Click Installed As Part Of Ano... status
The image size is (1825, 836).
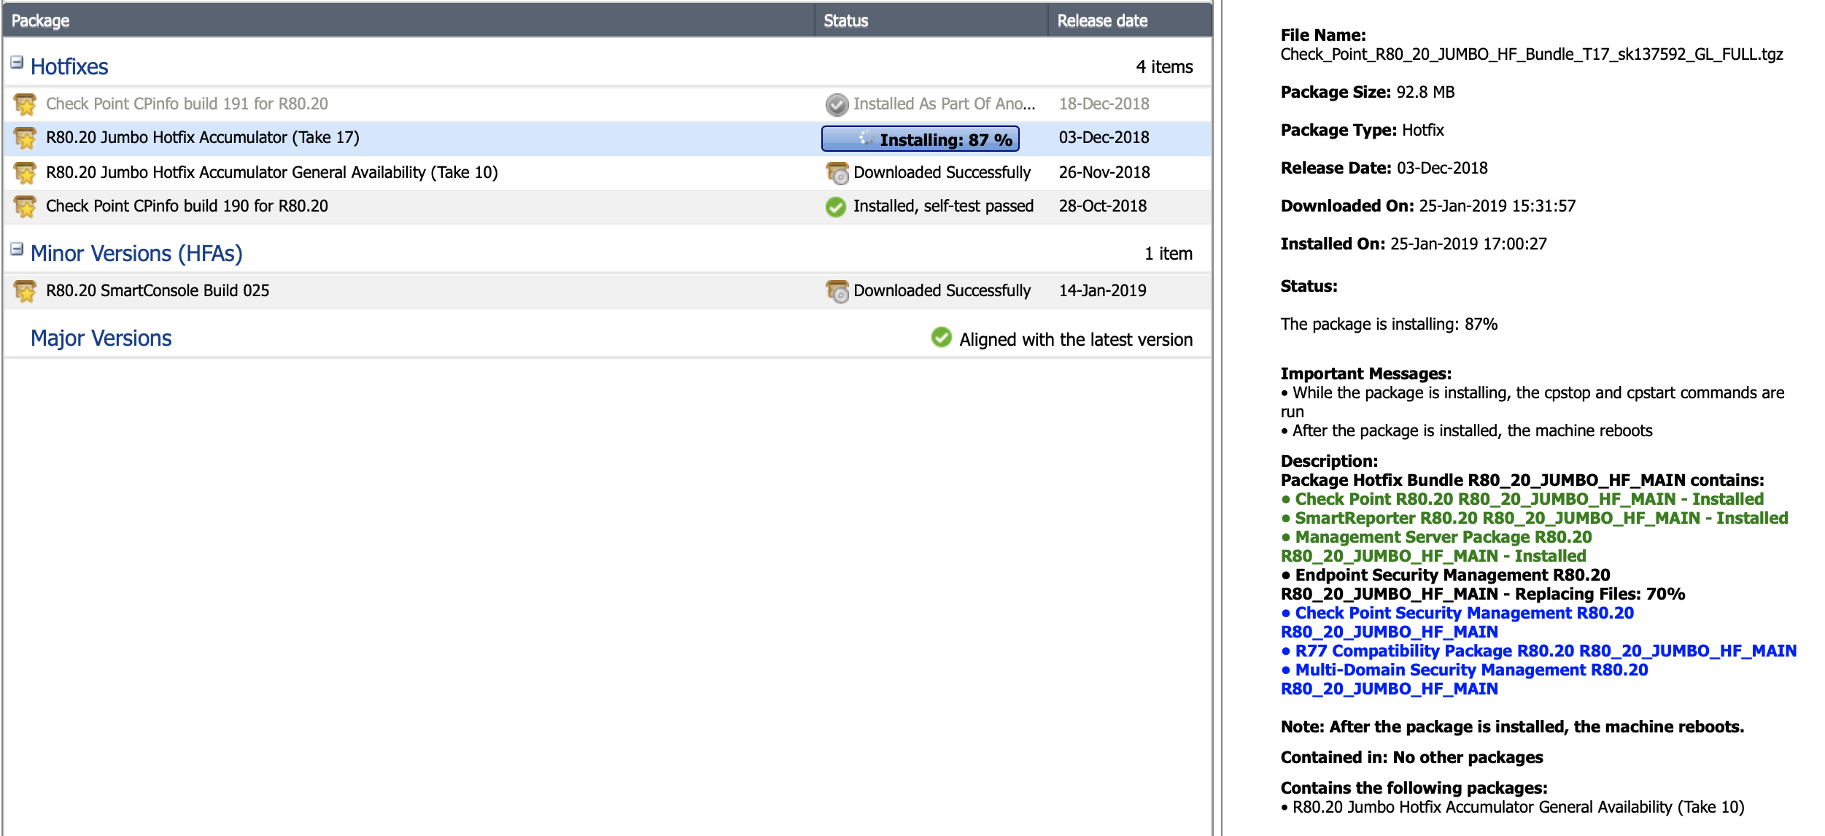[x=945, y=104]
